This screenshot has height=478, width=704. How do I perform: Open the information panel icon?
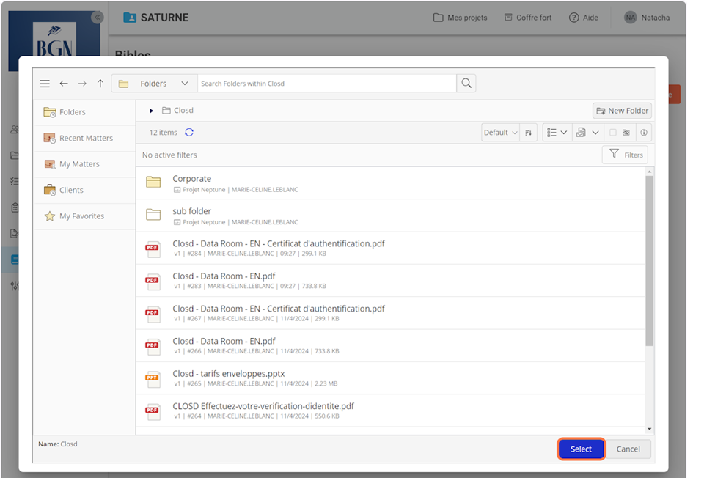(x=643, y=133)
